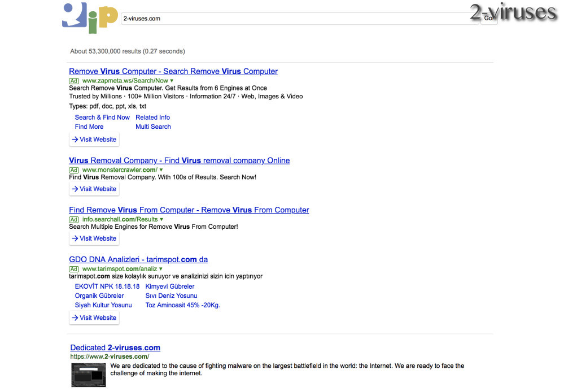
Task: Expand the arrow beside info.searchall.com/Results
Action: pyautogui.click(x=161, y=219)
